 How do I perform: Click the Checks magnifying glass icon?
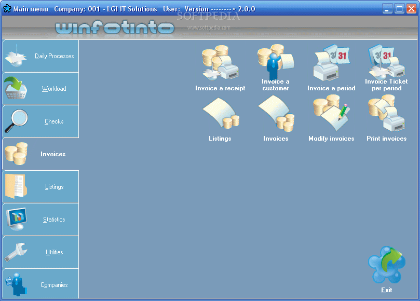click(x=16, y=121)
